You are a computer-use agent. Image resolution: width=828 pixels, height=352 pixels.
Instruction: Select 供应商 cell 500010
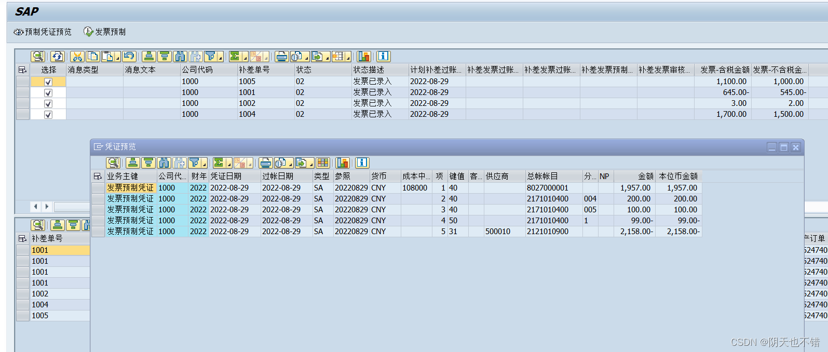click(505, 232)
